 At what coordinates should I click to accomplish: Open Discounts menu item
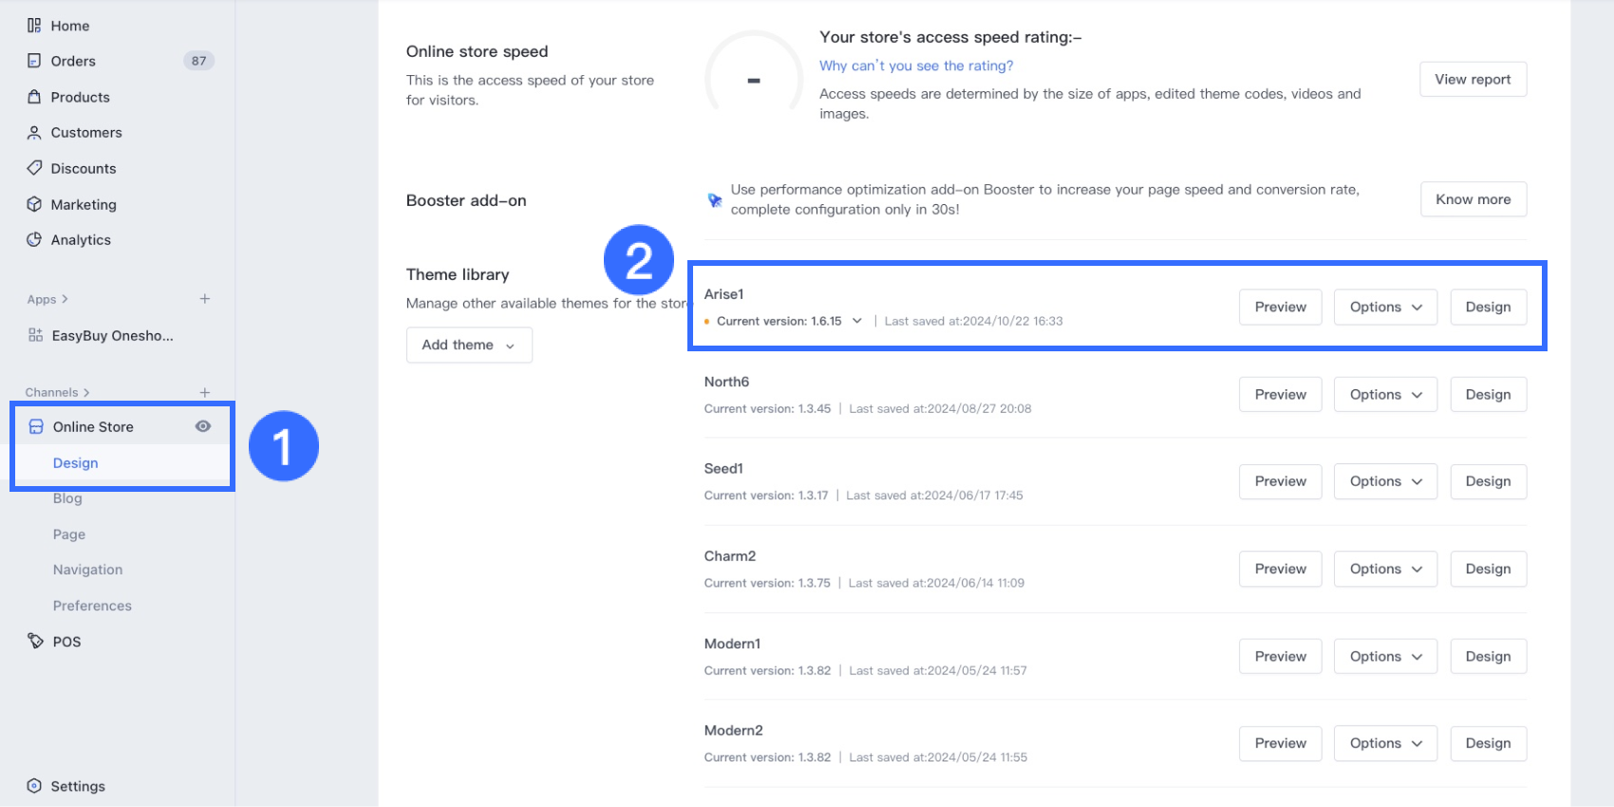tap(84, 168)
